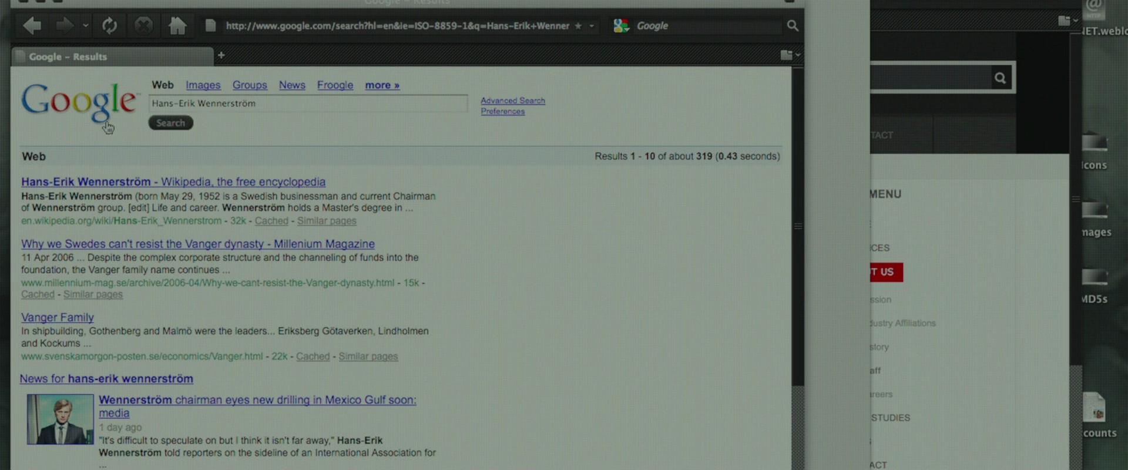This screenshot has width=1128, height=470.
Task: Click the browser forward arrow
Action: 64,25
